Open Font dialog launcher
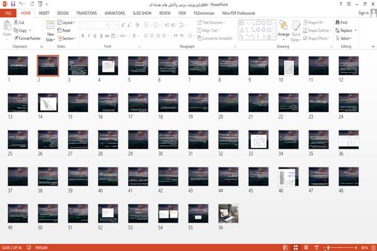The width and height of the screenshot is (377, 251). pyautogui.click(x=139, y=47)
